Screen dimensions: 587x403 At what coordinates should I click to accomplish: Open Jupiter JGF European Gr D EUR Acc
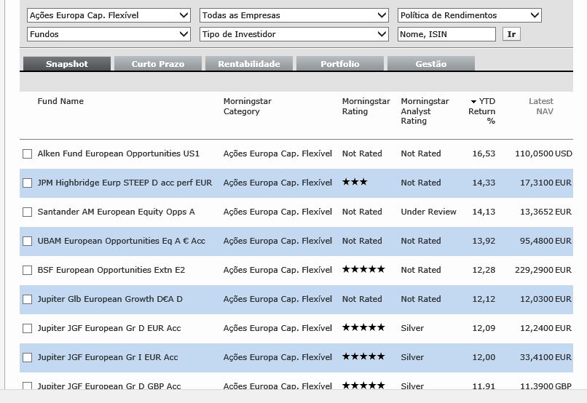tap(109, 328)
